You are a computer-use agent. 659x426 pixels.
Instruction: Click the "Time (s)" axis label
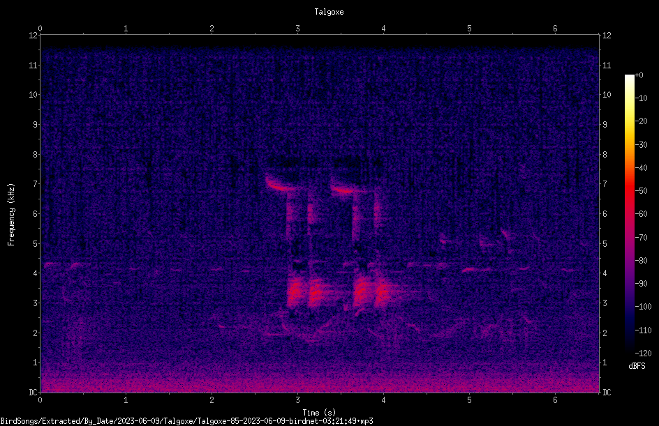(319, 413)
